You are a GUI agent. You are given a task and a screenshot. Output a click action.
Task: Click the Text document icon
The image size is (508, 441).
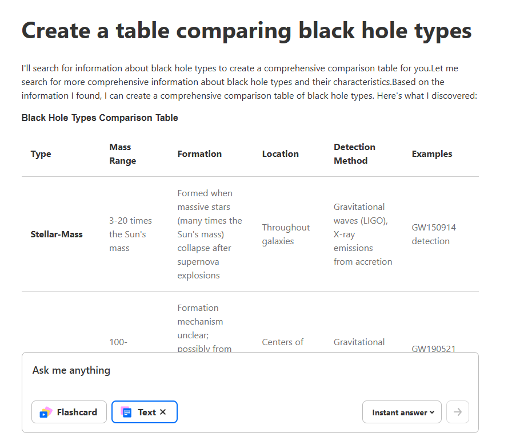pos(126,412)
